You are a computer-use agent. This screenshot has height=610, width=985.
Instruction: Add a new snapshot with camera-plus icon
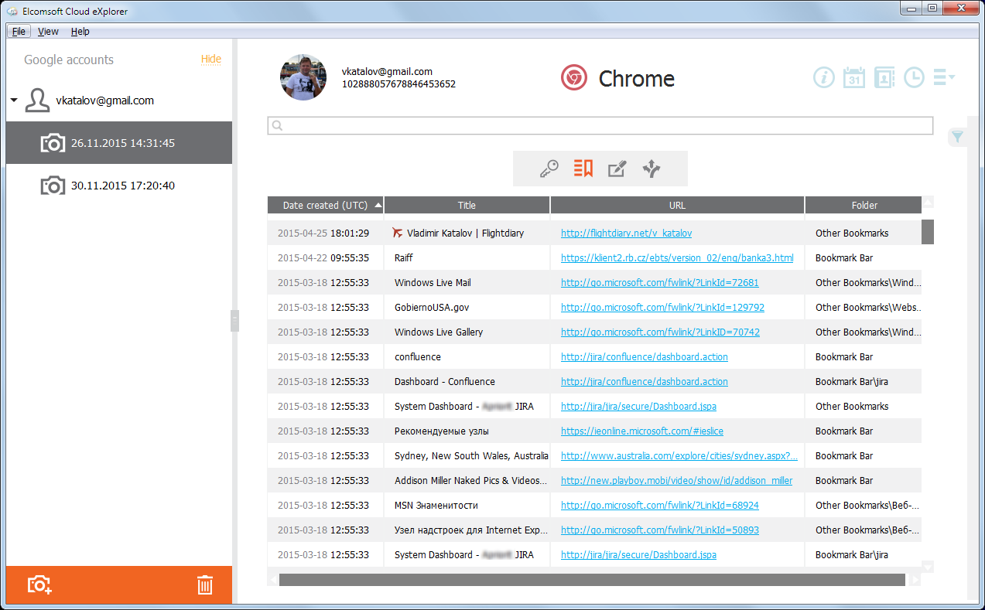(x=39, y=584)
